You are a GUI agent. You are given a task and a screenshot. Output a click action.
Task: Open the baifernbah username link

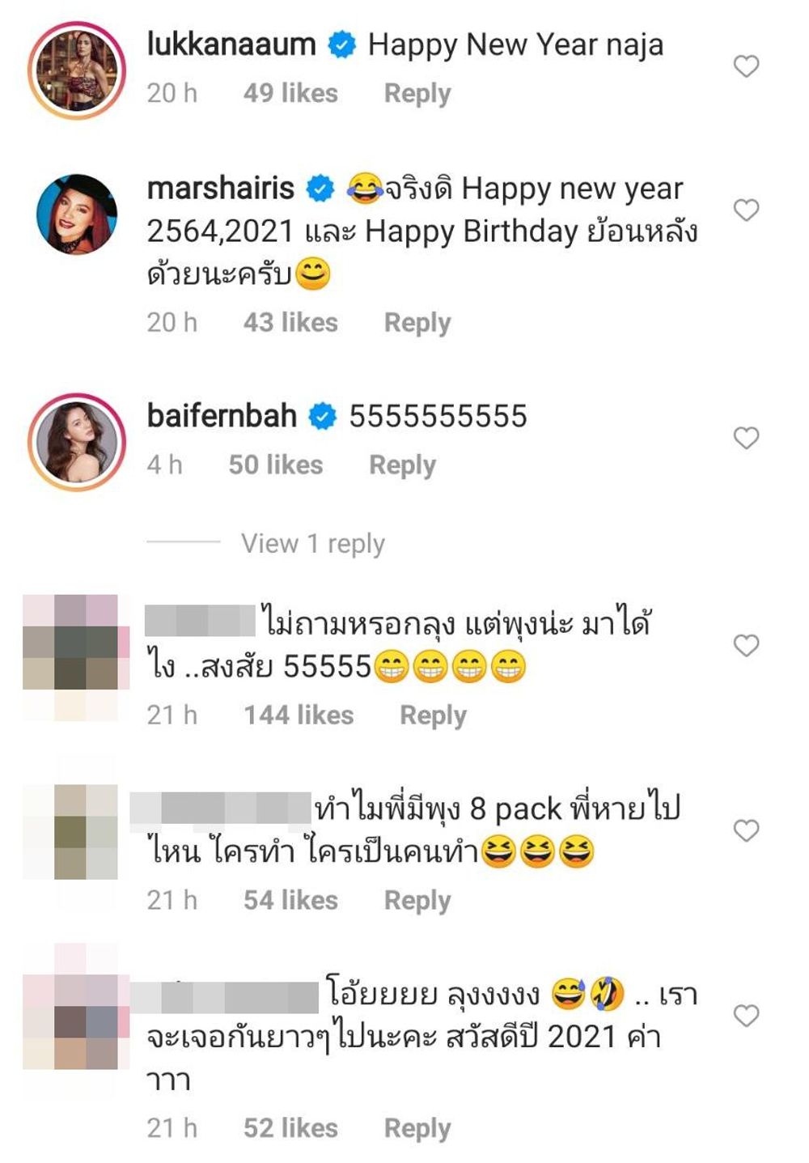point(222,415)
